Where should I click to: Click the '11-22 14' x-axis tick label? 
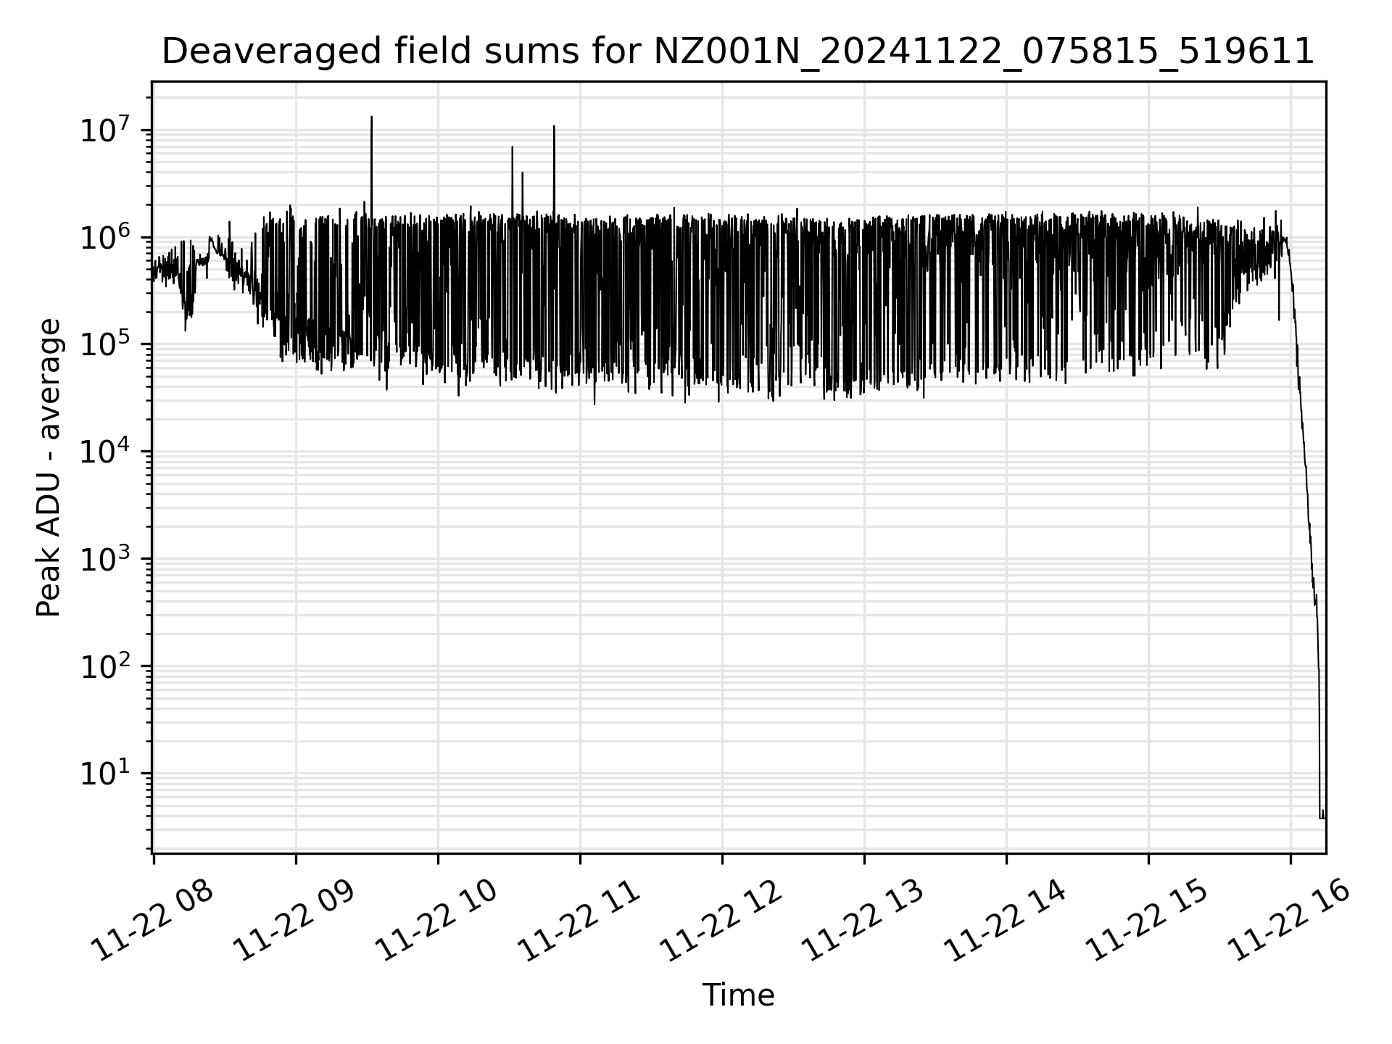(1006, 921)
